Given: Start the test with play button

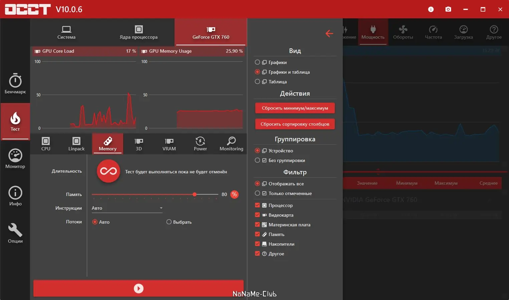Looking at the screenshot, I should (139, 288).
